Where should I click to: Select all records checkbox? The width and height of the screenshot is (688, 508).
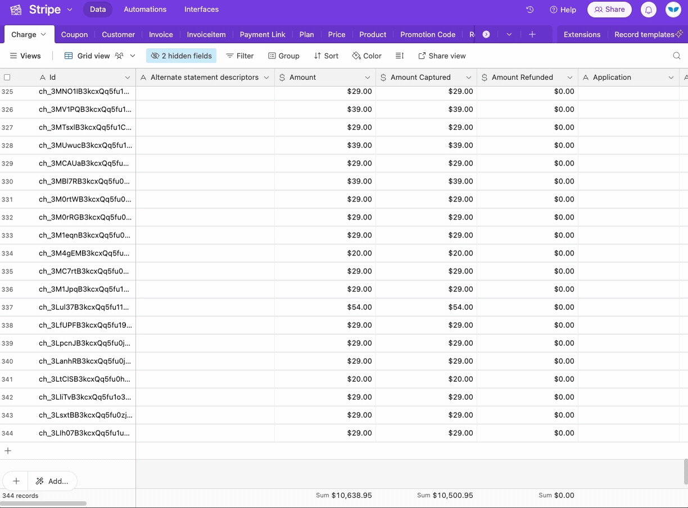tap(7, 77)
